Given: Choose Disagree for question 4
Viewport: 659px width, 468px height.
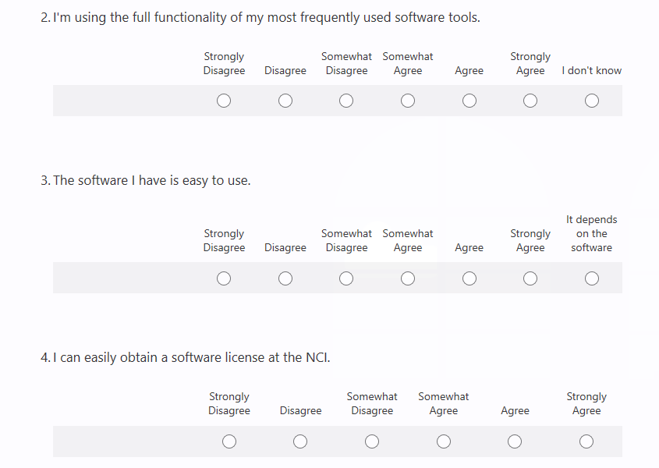Looking at the screenshot, I should [x=300, y=441].
